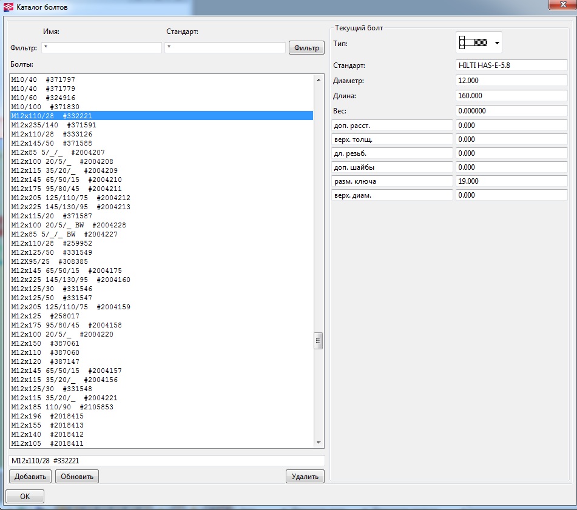Click the Стандарт filter input field
This screenshot has width=577, height=510.
pos(224,47)
